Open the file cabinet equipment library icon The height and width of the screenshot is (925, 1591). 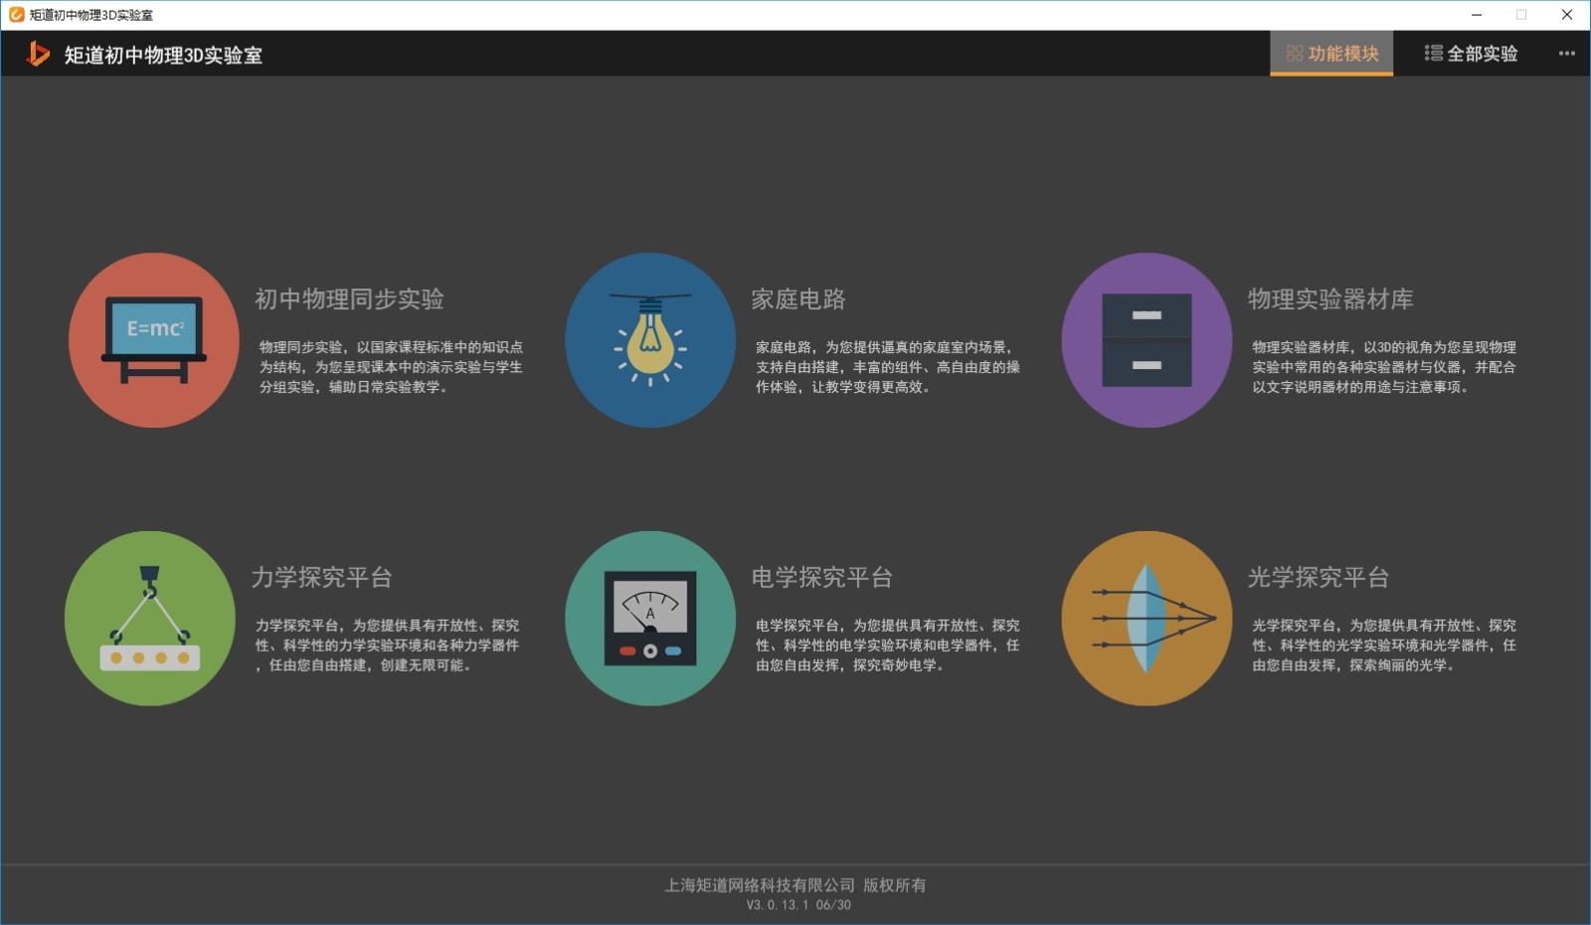pyautogui.click(x=1147, y=340)
